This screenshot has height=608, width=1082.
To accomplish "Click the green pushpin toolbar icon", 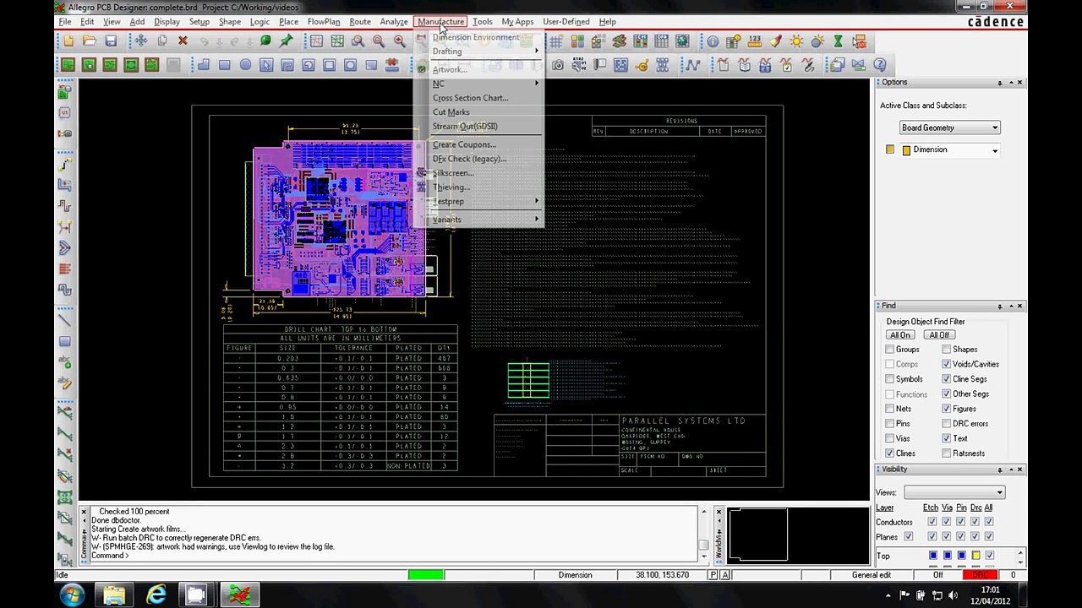I will coord(287,41).
